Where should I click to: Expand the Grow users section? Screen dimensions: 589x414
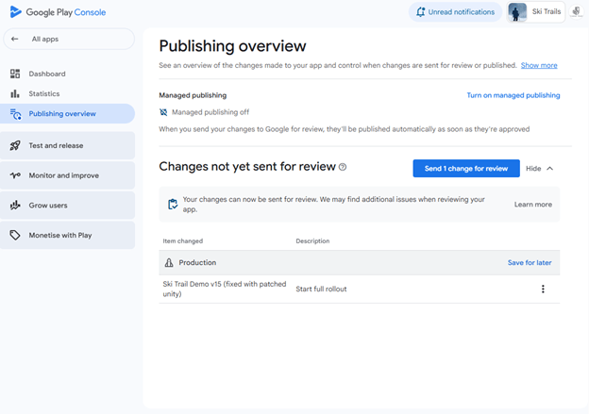pyautogui.click(x=48, y=205)
